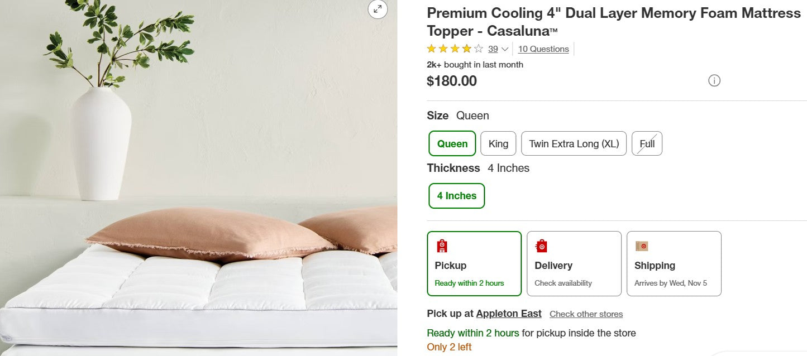Click the empty fifth rating star
Viewport: 807px width, 356px height.
click(x=479, y=49)
